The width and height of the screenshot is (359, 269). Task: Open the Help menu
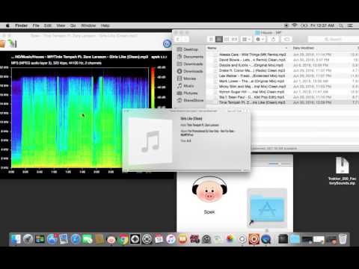[x=105, y=25]
